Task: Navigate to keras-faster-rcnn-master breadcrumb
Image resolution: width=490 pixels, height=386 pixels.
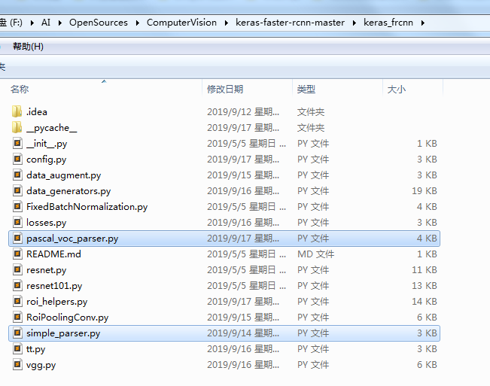Action: click(290, 23)
